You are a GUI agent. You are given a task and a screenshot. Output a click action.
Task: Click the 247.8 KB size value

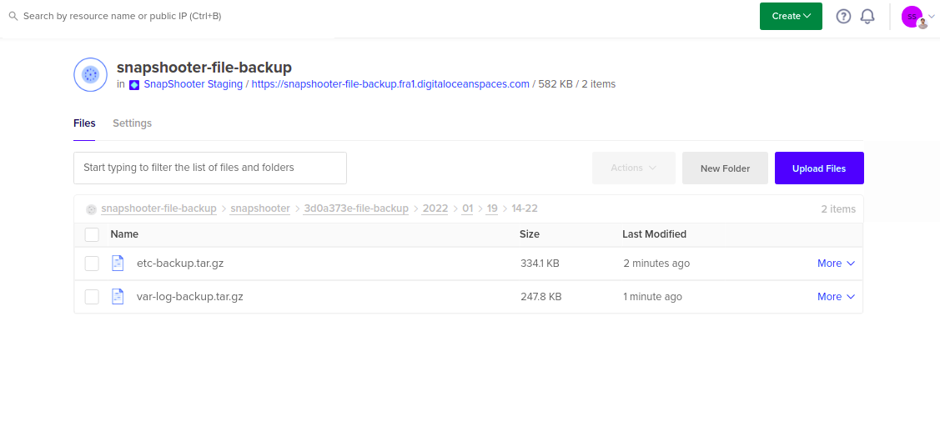(540, 297)
